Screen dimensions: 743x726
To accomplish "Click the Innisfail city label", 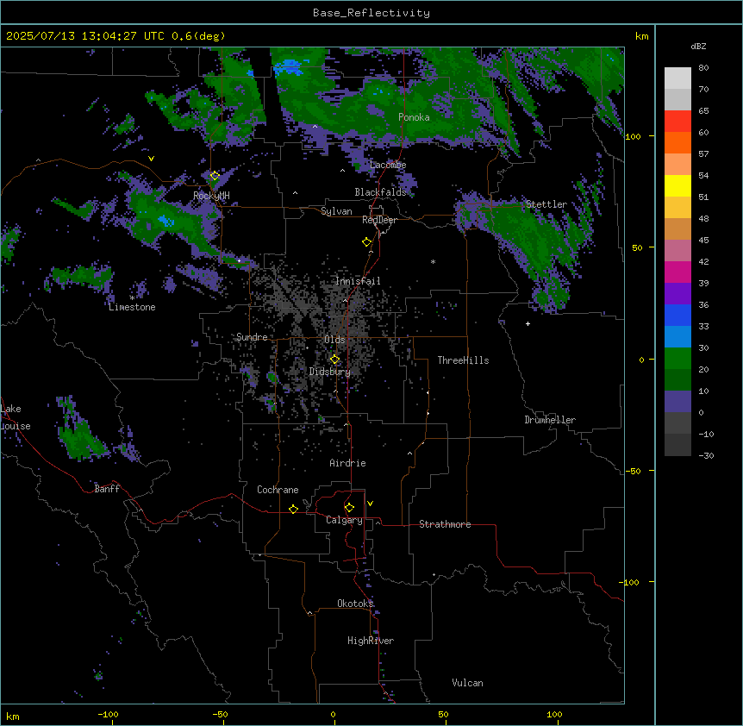I will coord(358,281).
